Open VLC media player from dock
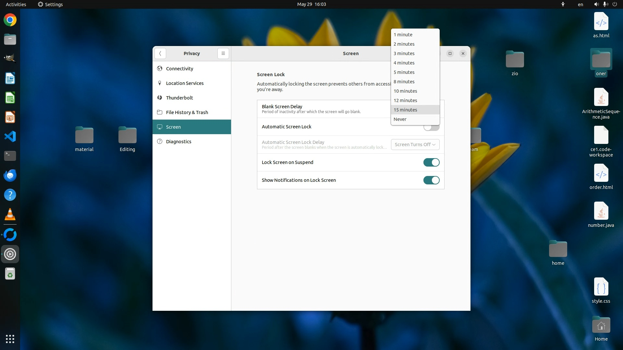Screen dimensions: 623x350 click(10, 214)
